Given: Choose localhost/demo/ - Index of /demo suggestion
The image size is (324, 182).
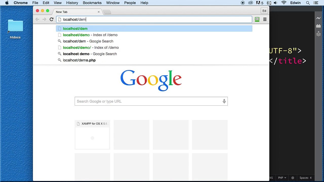Looking at the screenshot, I should coord(154,48).
